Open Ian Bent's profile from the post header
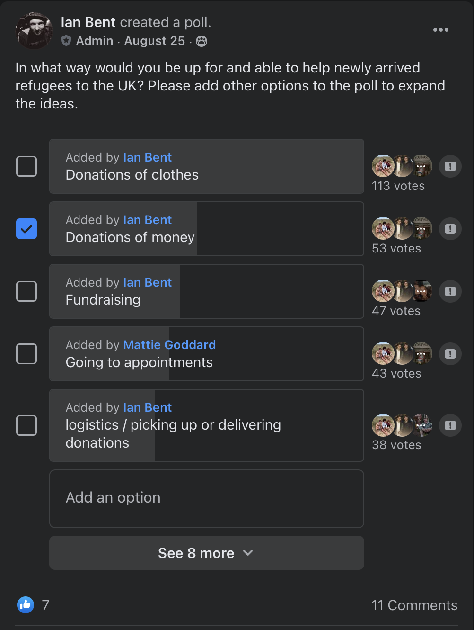The image size is (474, 630). coord(88,22)
